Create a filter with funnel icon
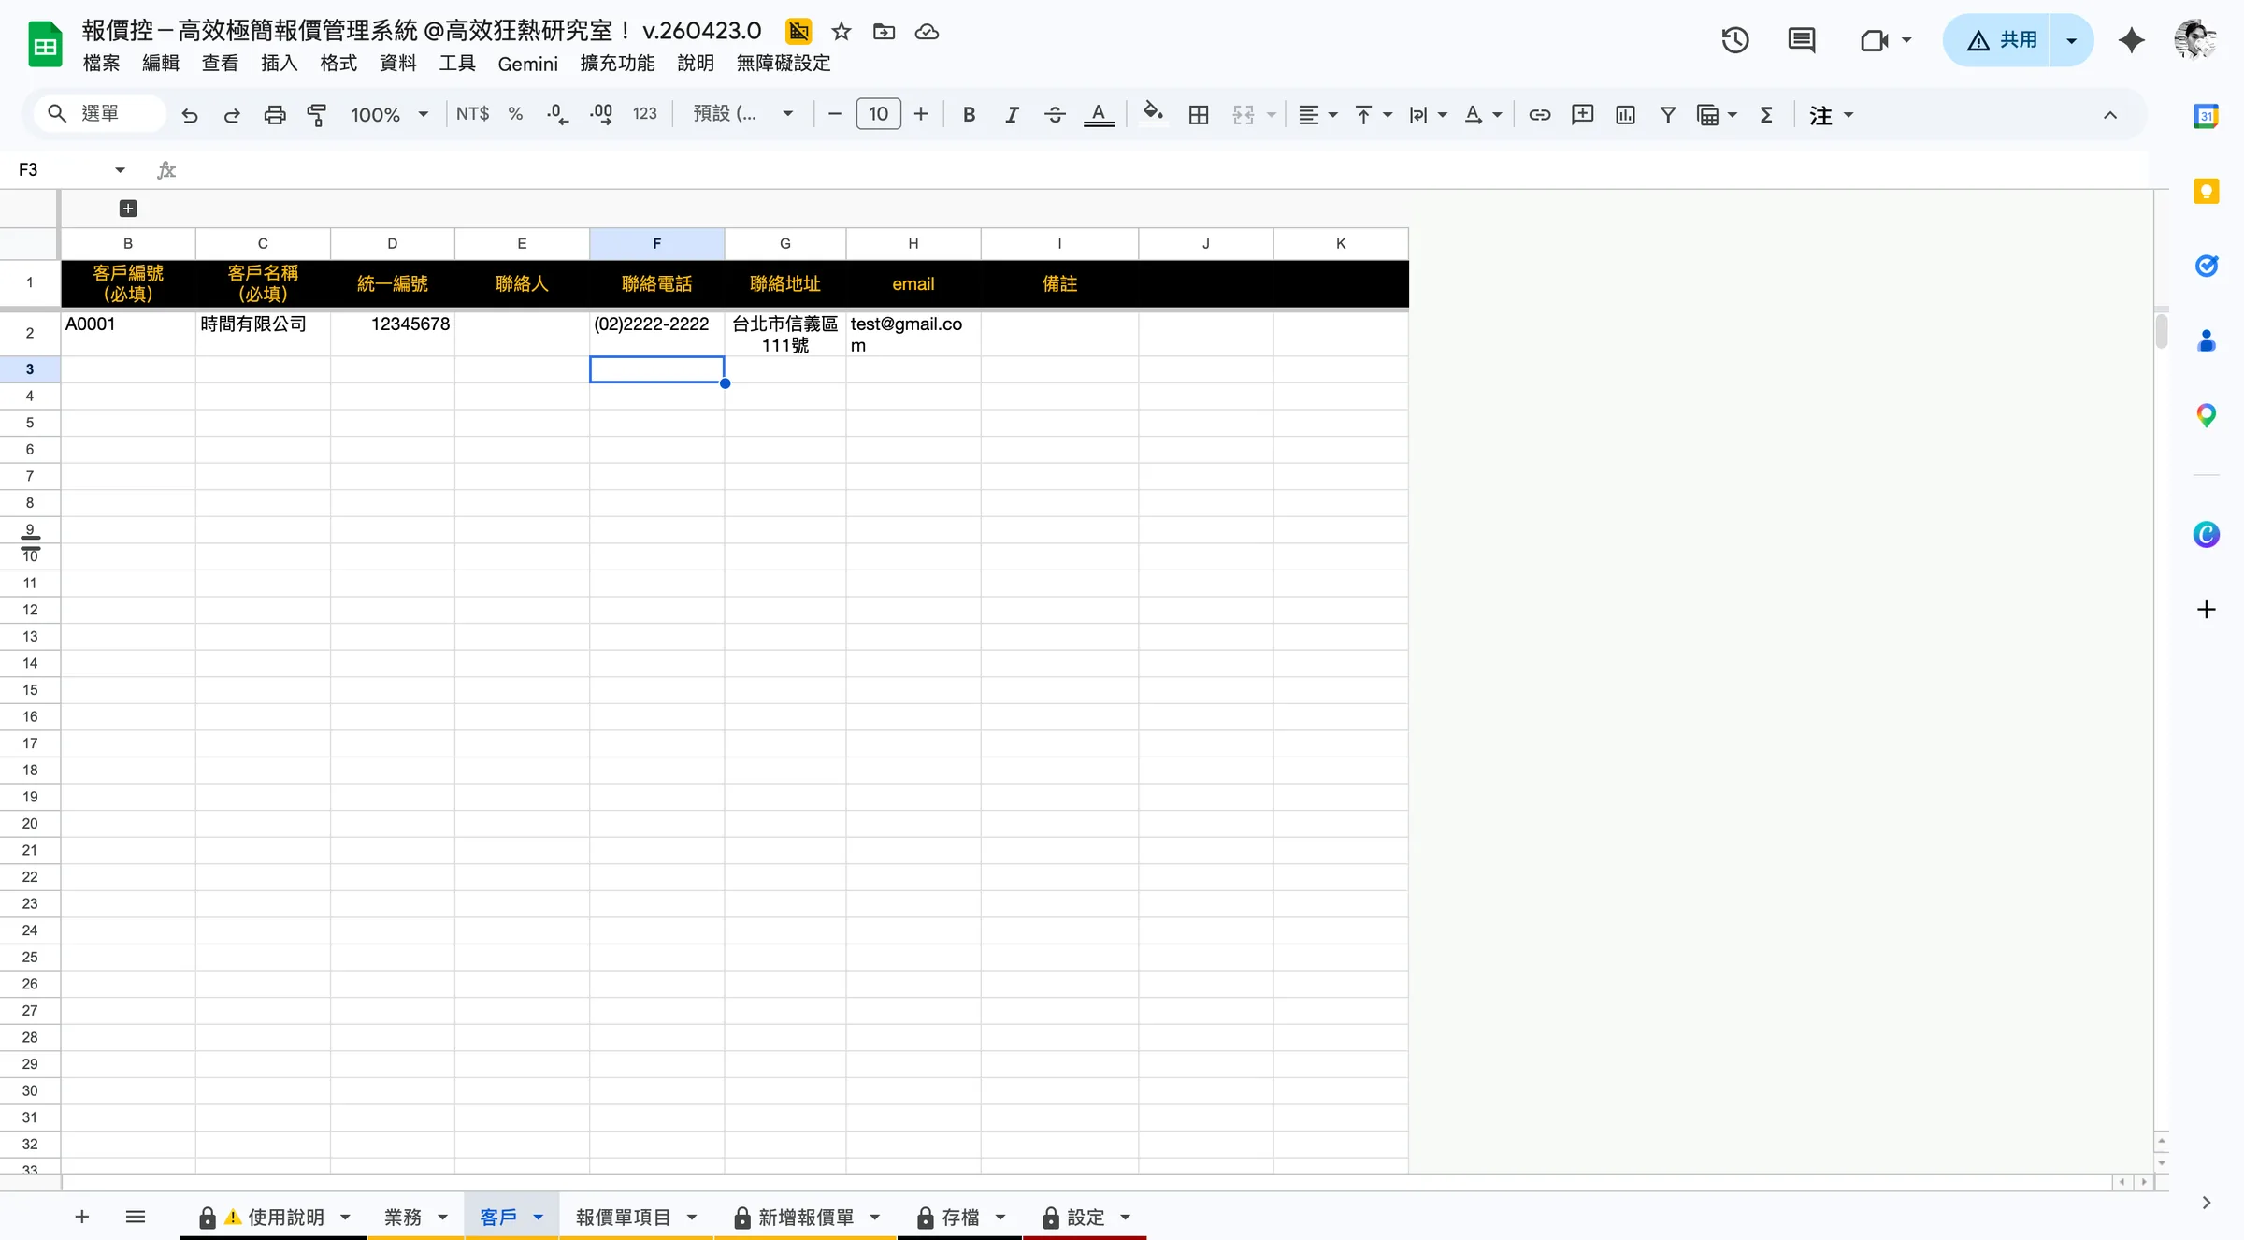 1667,115
